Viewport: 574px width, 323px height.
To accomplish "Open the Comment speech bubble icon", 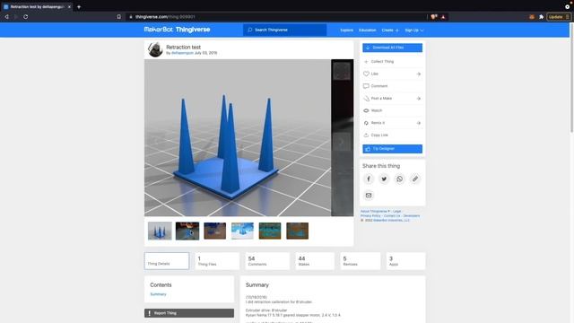I will tap(366, 86).
